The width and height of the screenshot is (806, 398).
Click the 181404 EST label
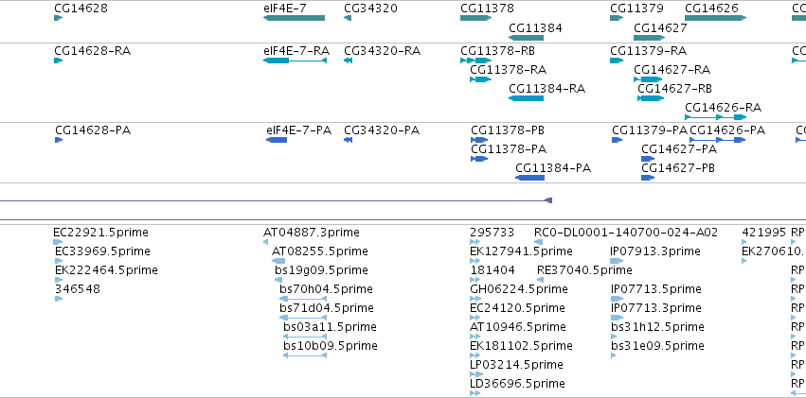point(493,270)
